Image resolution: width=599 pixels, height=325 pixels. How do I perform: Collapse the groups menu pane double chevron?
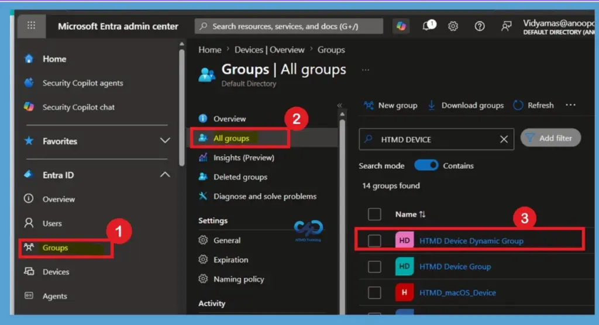coord(340,105)
